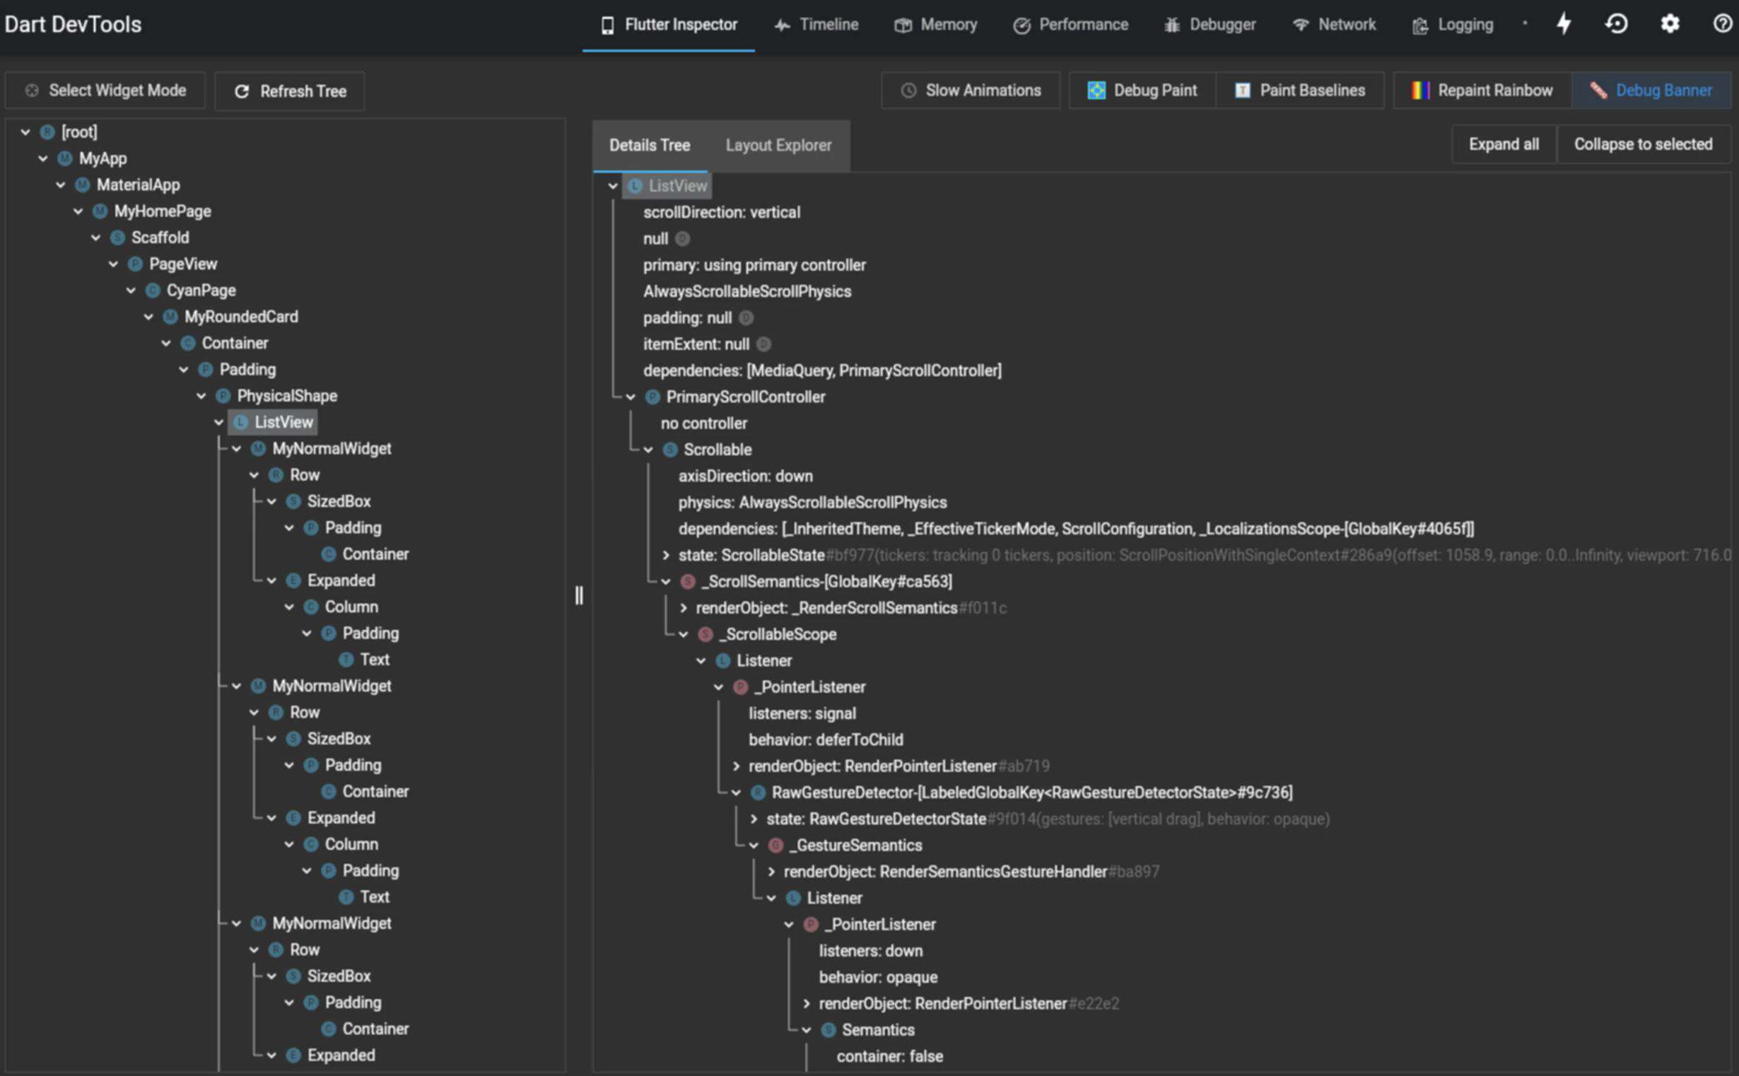Collapse the ListView node in widget tree
The height and width of the screenshot is (1076, 1739).
(219, 422)
